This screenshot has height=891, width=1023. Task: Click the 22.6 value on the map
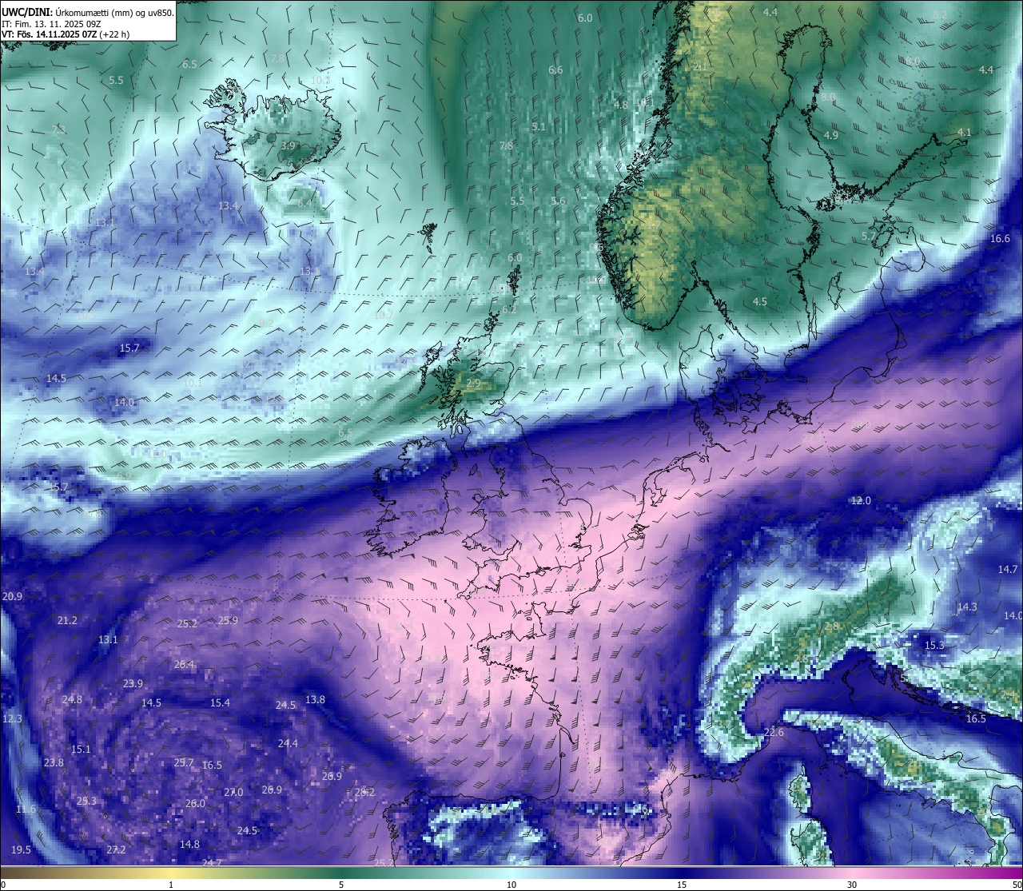coord(774,732)
